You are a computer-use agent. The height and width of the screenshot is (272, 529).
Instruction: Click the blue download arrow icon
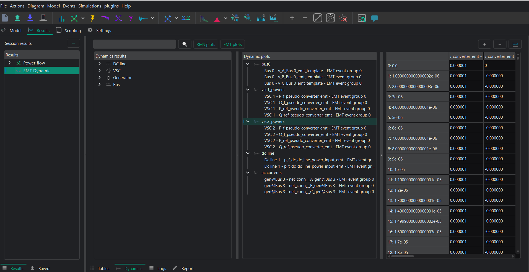pyautogui.click(x=30, y=18)
